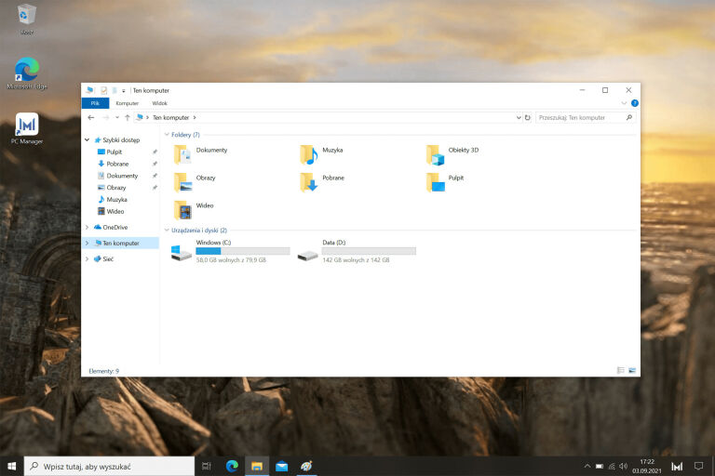715x476 pixels.
Task: Click the Windows (C:) usage bar
Action: (x=243, y=251)
